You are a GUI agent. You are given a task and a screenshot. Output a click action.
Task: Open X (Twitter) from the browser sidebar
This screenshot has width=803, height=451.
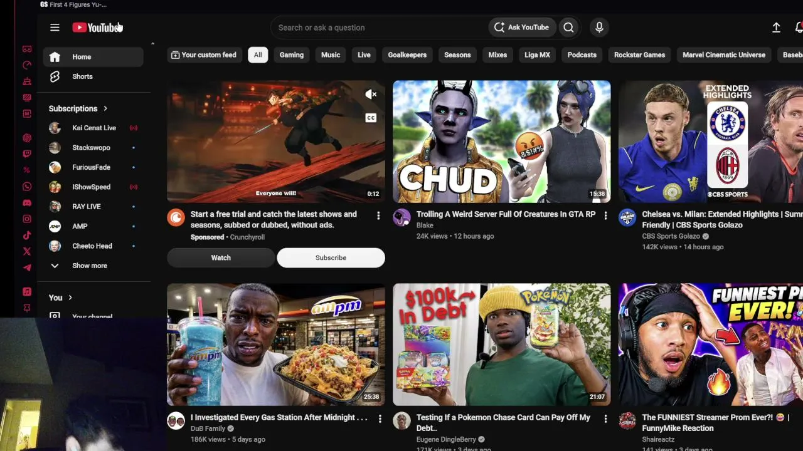[27, 251]
